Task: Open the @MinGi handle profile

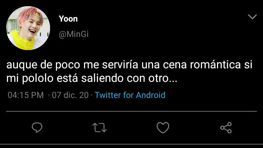Action: 74,34
